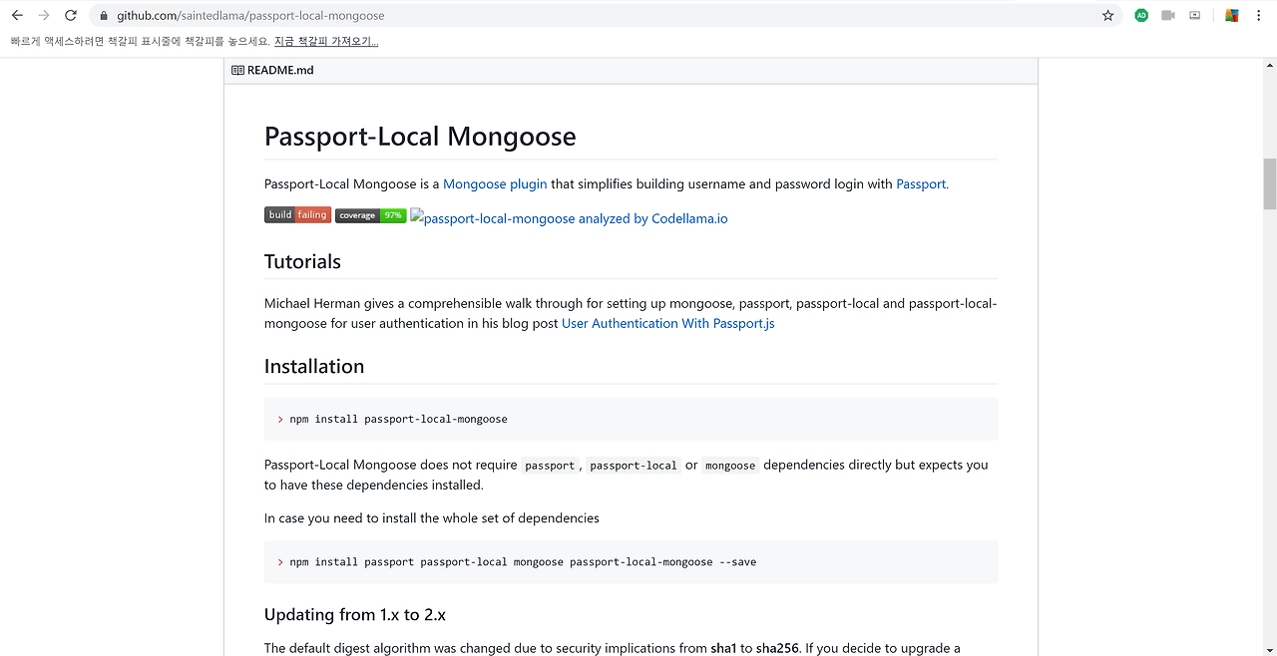Open User Authentication With Passport.js link
Screen dimensions: 1277x656
668,323
